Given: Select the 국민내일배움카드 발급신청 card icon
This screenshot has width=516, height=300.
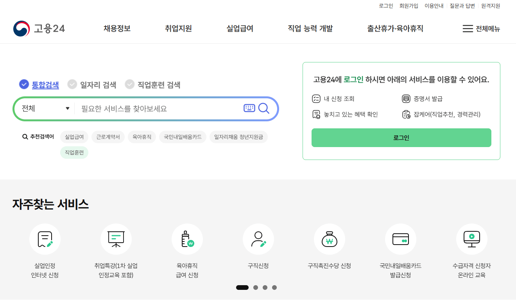Looking at the screenshot, I should 401,239.
